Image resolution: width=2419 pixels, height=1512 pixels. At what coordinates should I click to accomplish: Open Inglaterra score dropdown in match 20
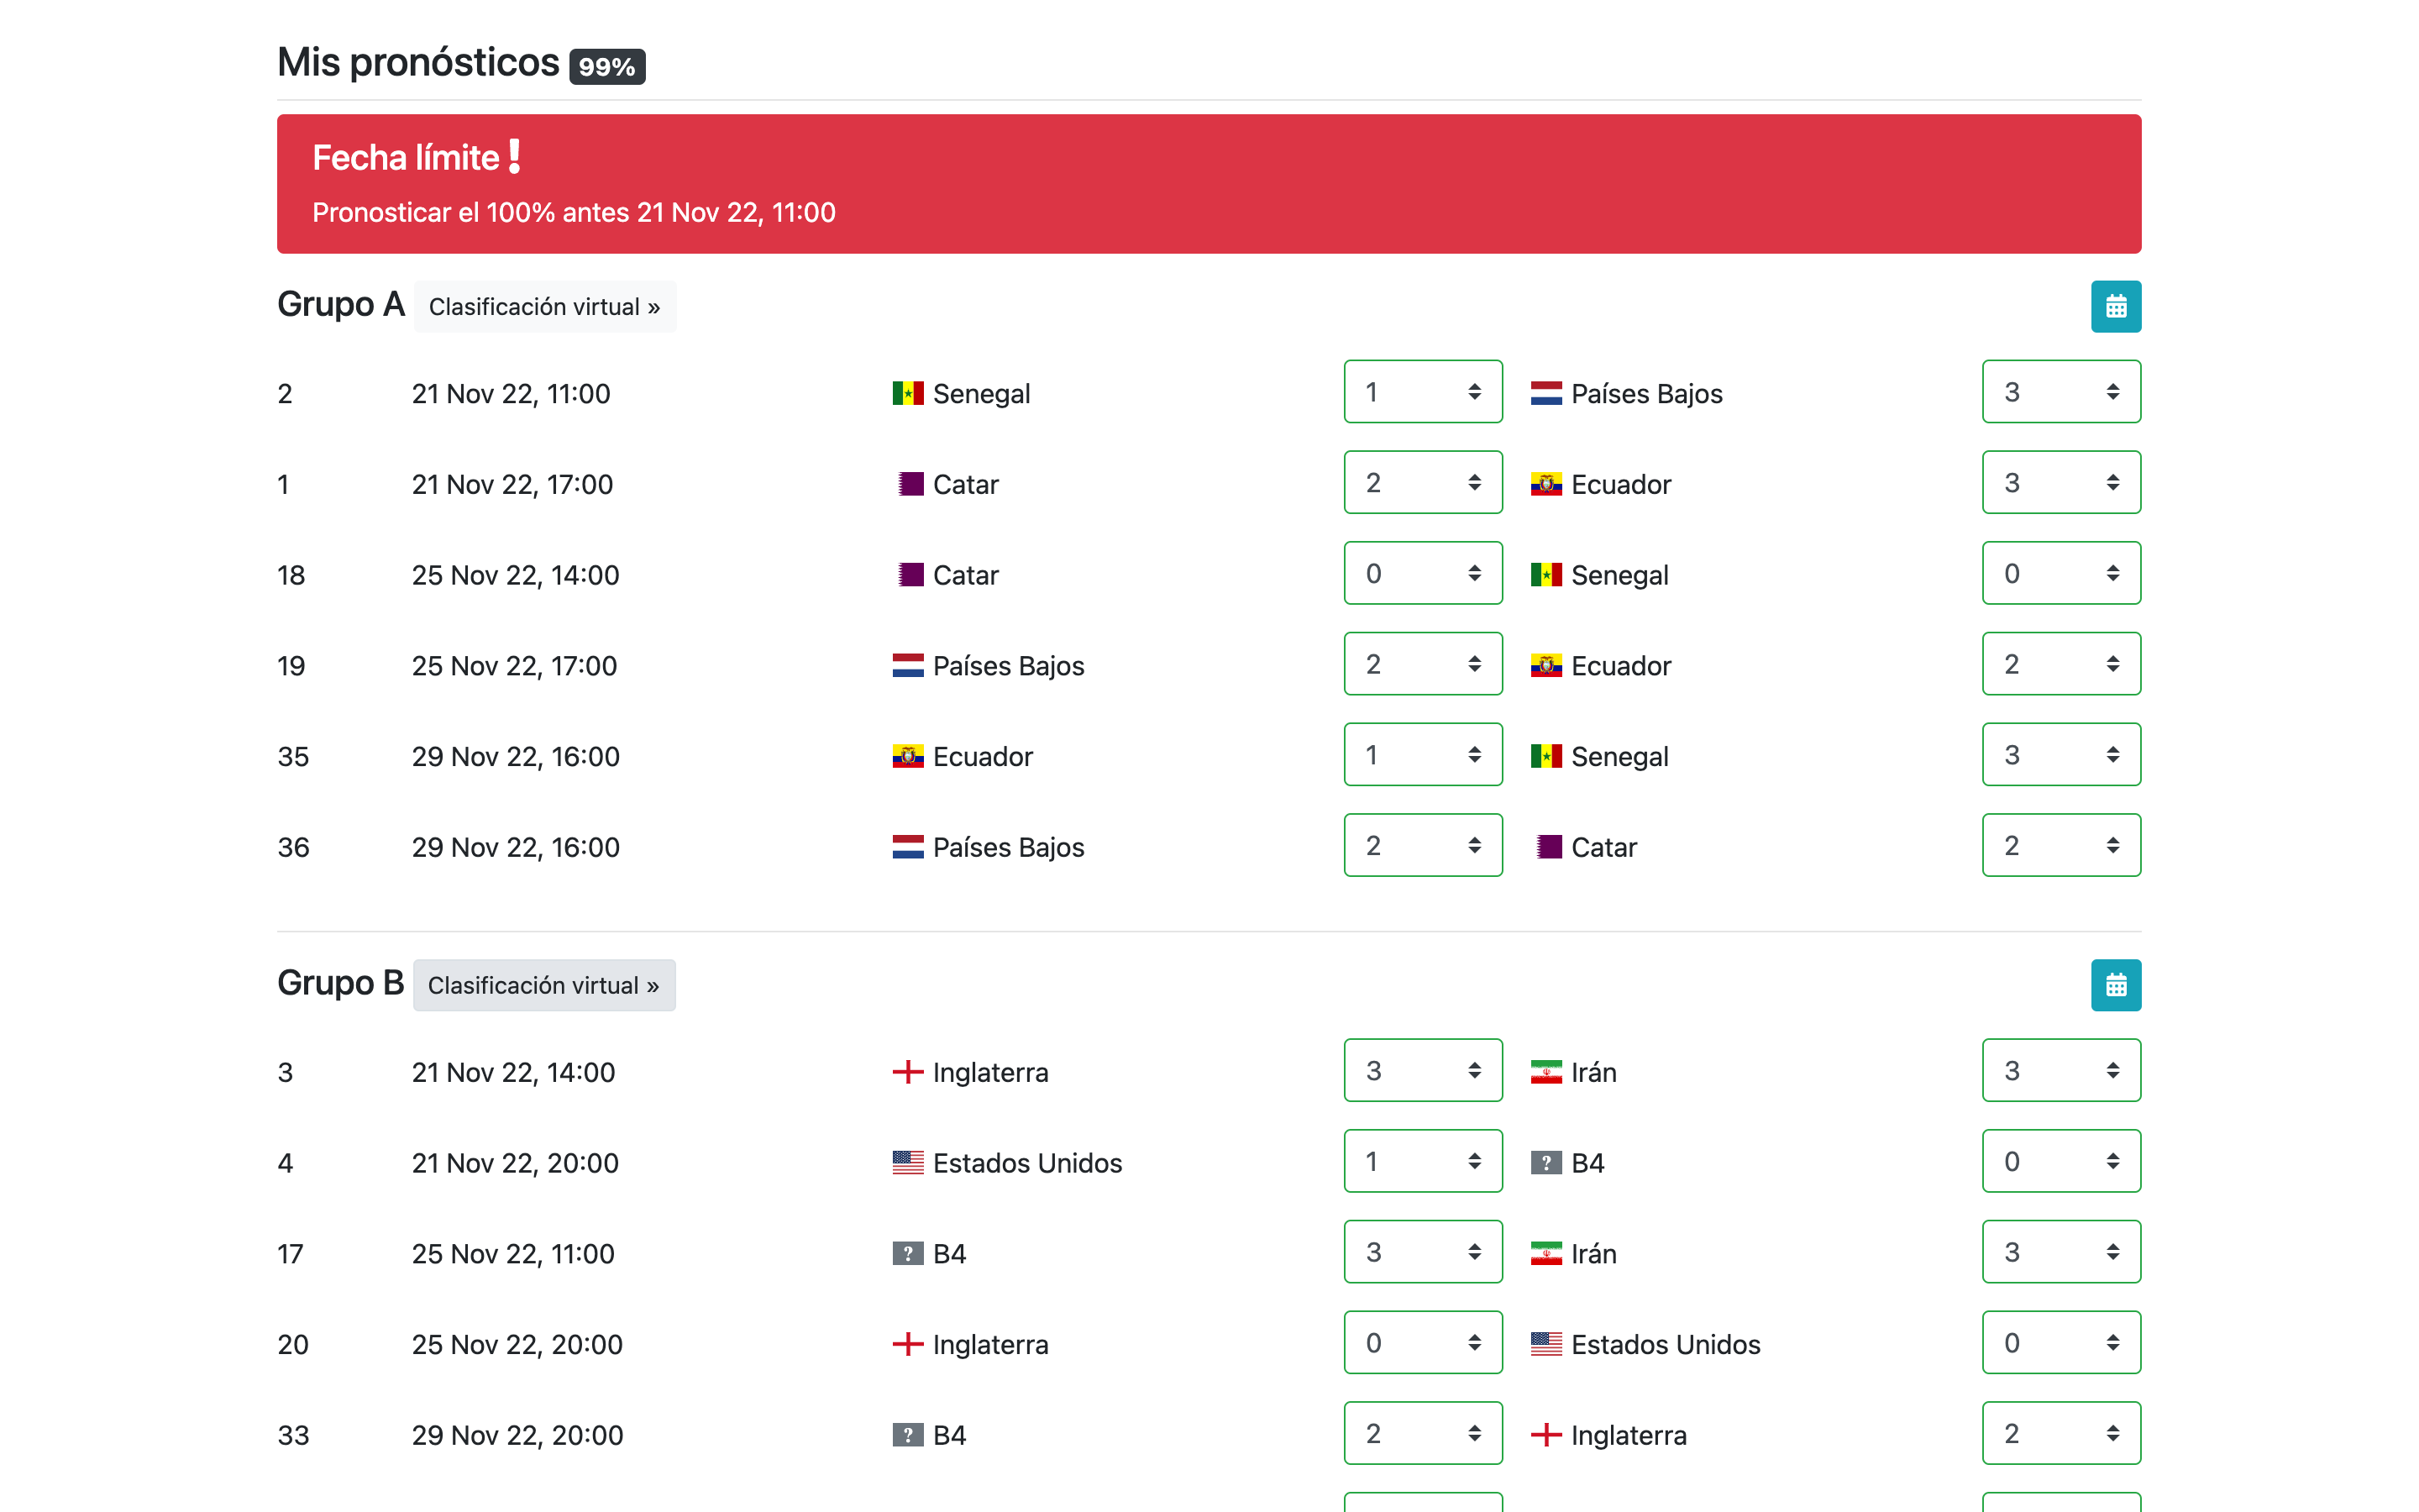pyautogui.click(x=1422, y=1342)
